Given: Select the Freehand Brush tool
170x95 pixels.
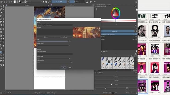Looking at the screenshot, I should tap(1, 13).
